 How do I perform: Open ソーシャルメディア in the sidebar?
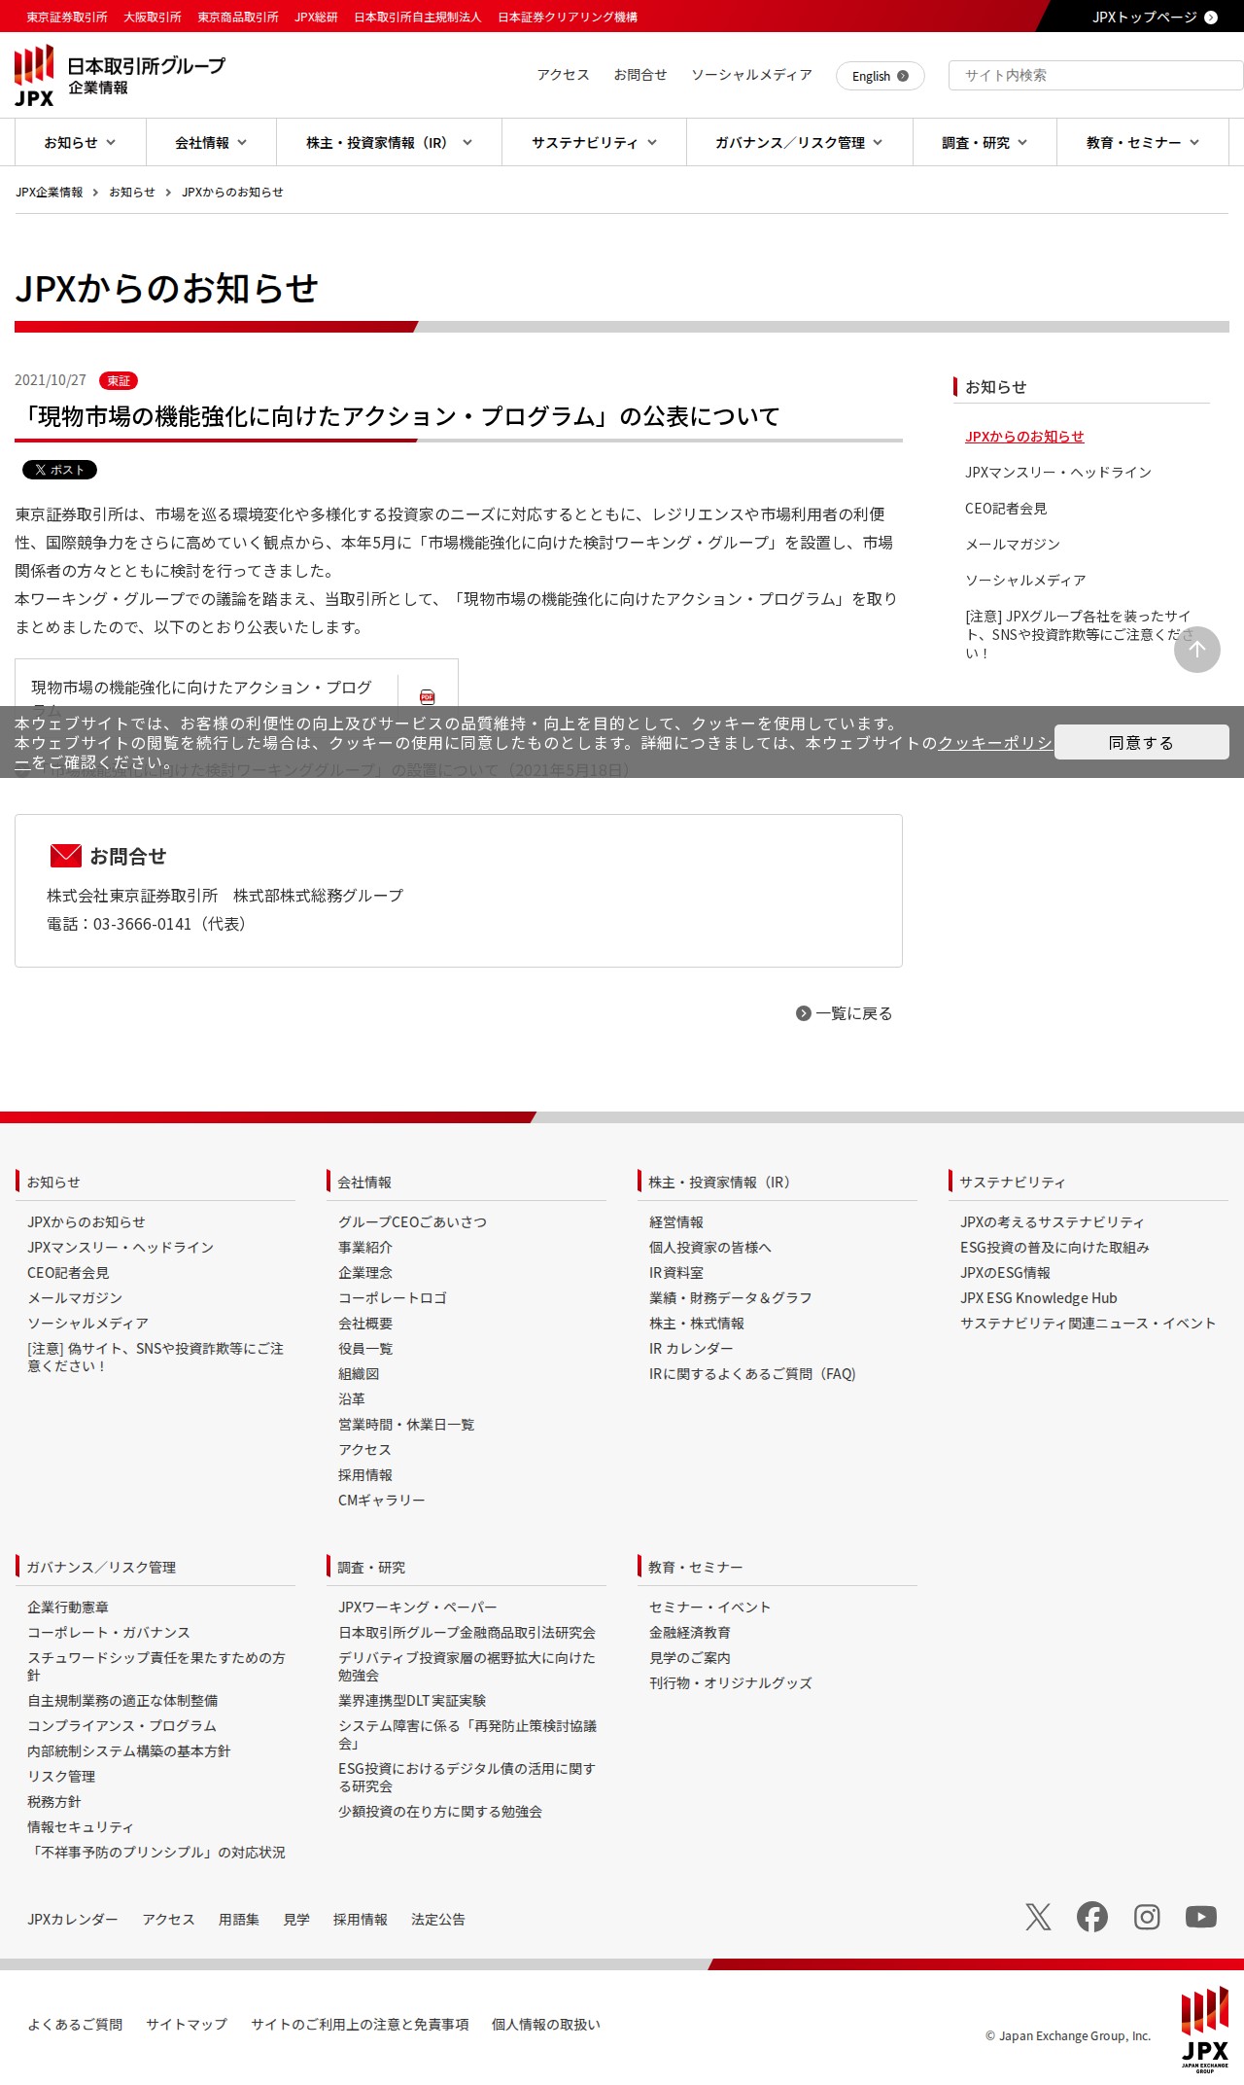[1025, 581]
